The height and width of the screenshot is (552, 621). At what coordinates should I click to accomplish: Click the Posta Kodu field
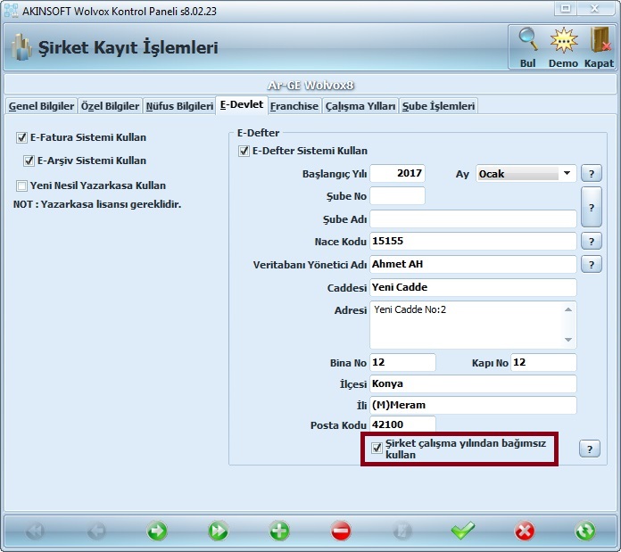[402, 424]
